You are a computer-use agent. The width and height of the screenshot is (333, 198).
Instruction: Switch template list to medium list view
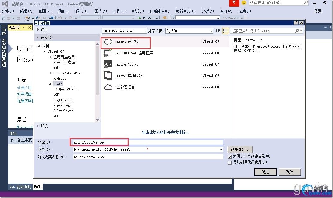click(225, 31)
